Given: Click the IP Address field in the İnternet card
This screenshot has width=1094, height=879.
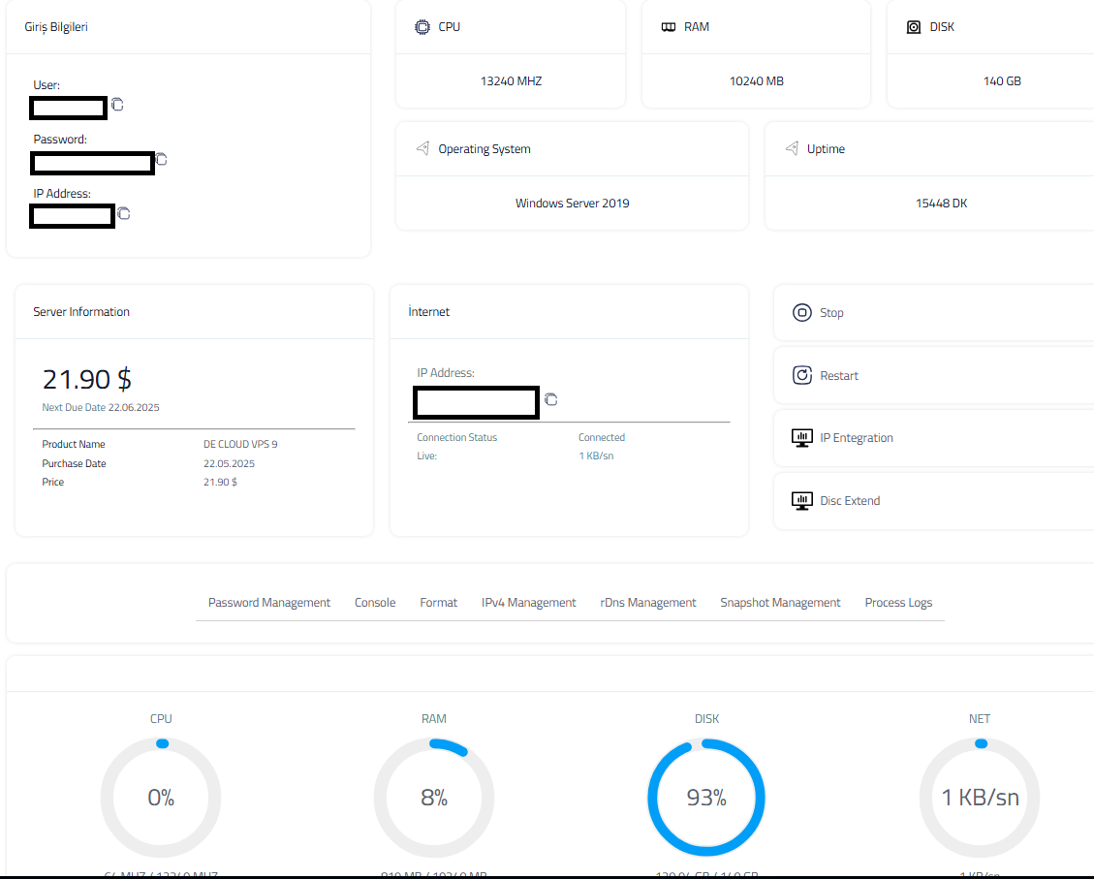Looking at the screenshot, I should [476, 402].
